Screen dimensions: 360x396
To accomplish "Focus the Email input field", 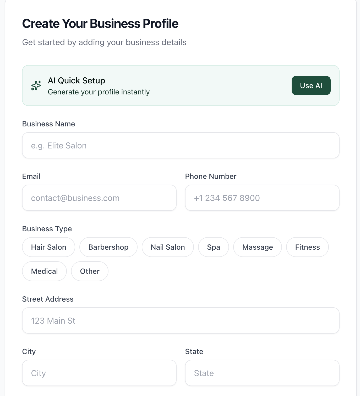I will (x=99, y=198).
